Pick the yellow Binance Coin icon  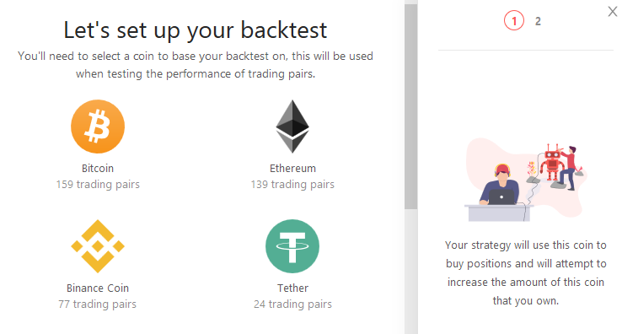(98, 246)
